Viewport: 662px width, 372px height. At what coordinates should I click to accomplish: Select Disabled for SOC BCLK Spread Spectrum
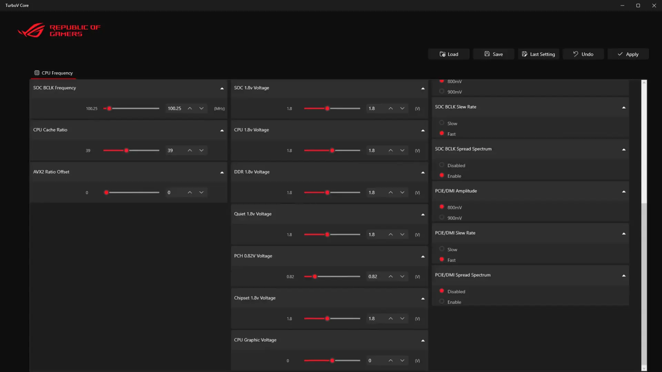pyautogui.click(x=442, y=165)
